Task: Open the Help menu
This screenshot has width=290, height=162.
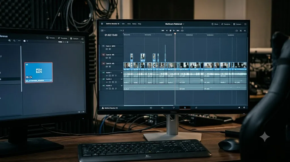Action: click(139, 24)
